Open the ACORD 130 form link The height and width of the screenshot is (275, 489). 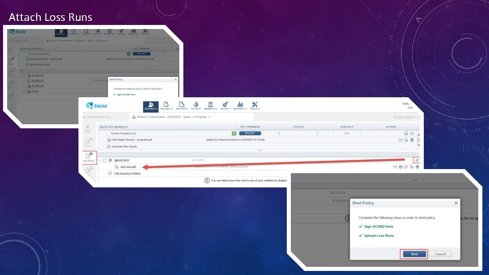(37, 81)
